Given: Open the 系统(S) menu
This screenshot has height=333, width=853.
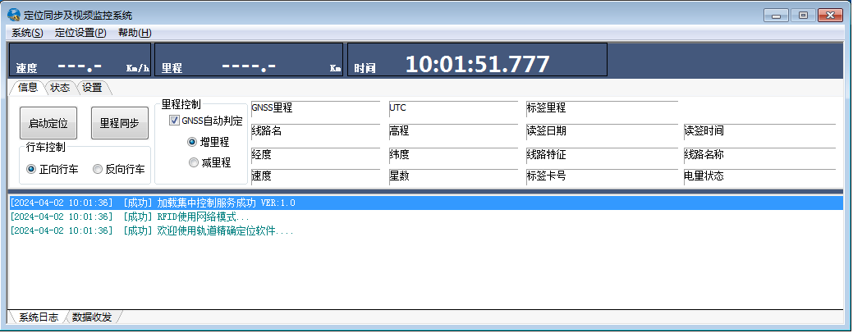Looking at the screenshot, I should [x=27, y=33].
